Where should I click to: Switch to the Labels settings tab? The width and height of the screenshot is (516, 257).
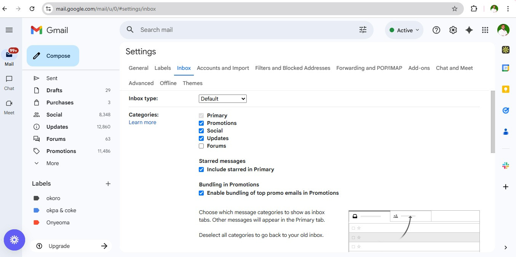coord(163,68)
